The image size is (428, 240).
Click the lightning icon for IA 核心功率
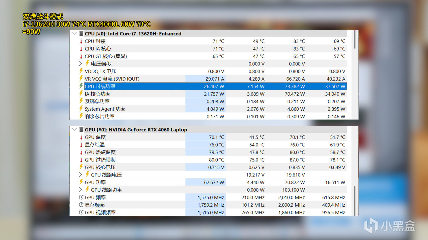click(81, 94)
